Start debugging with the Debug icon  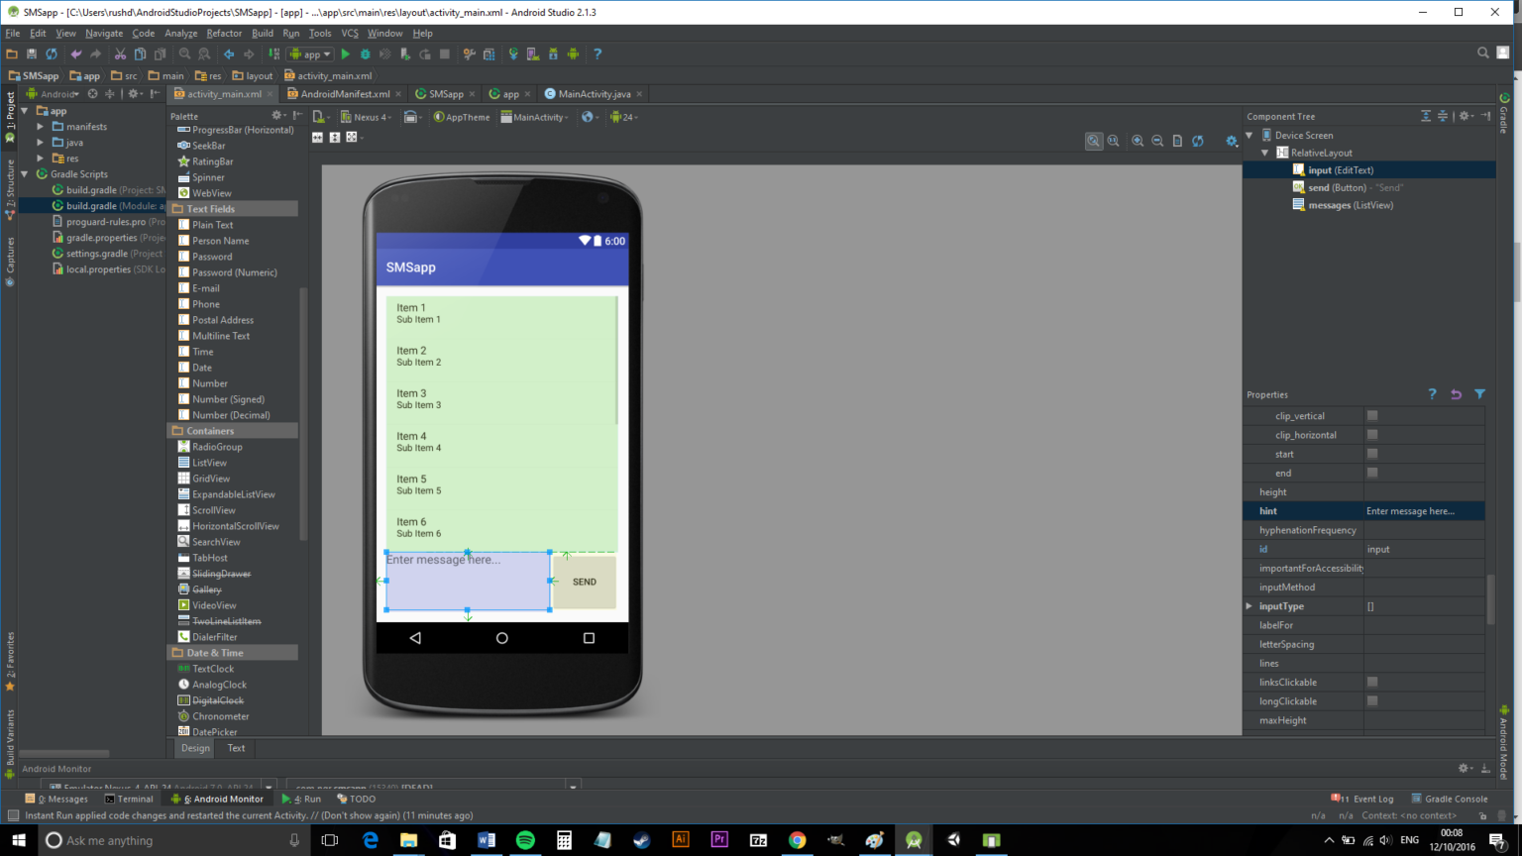366,53
